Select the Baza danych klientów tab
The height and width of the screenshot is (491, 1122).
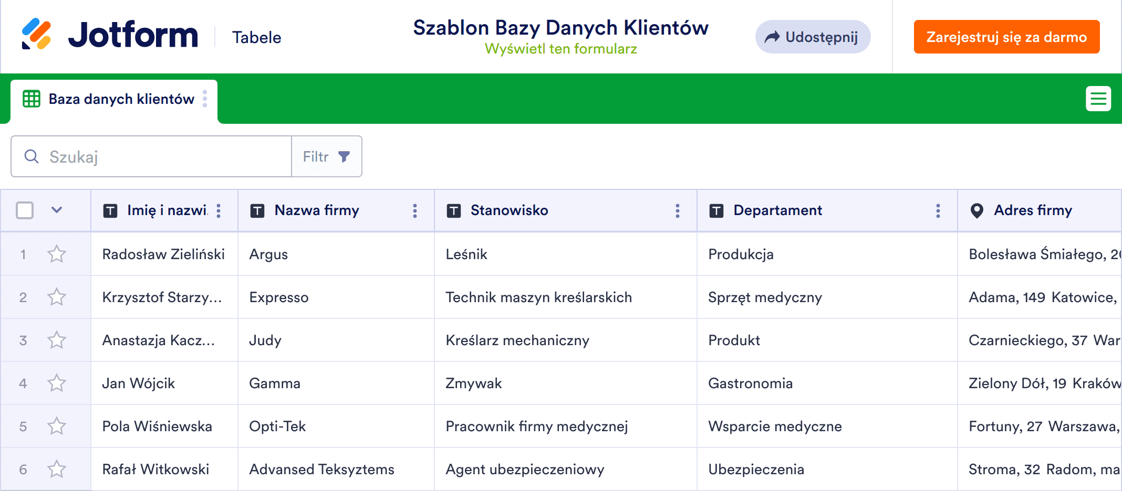click(x=121, y=99)
